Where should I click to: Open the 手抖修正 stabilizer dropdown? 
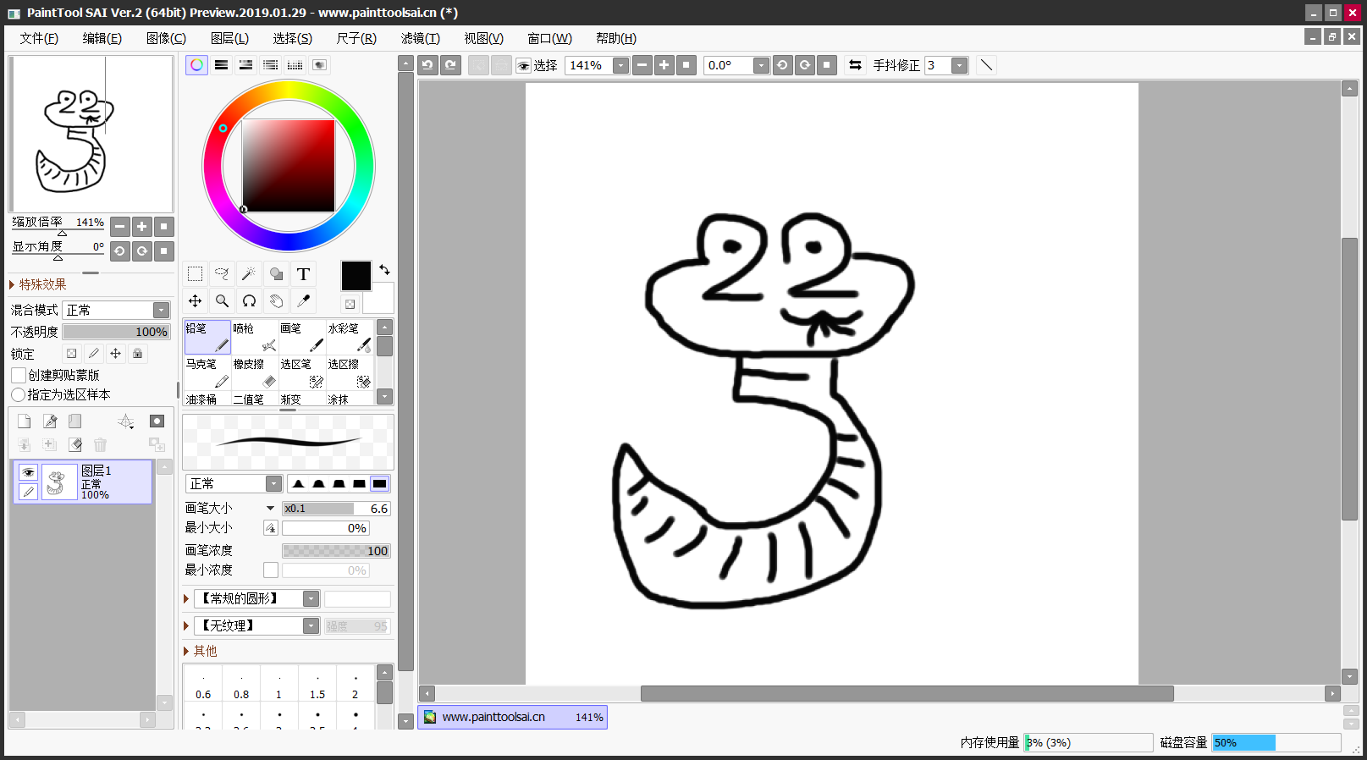tap(959, 65)
